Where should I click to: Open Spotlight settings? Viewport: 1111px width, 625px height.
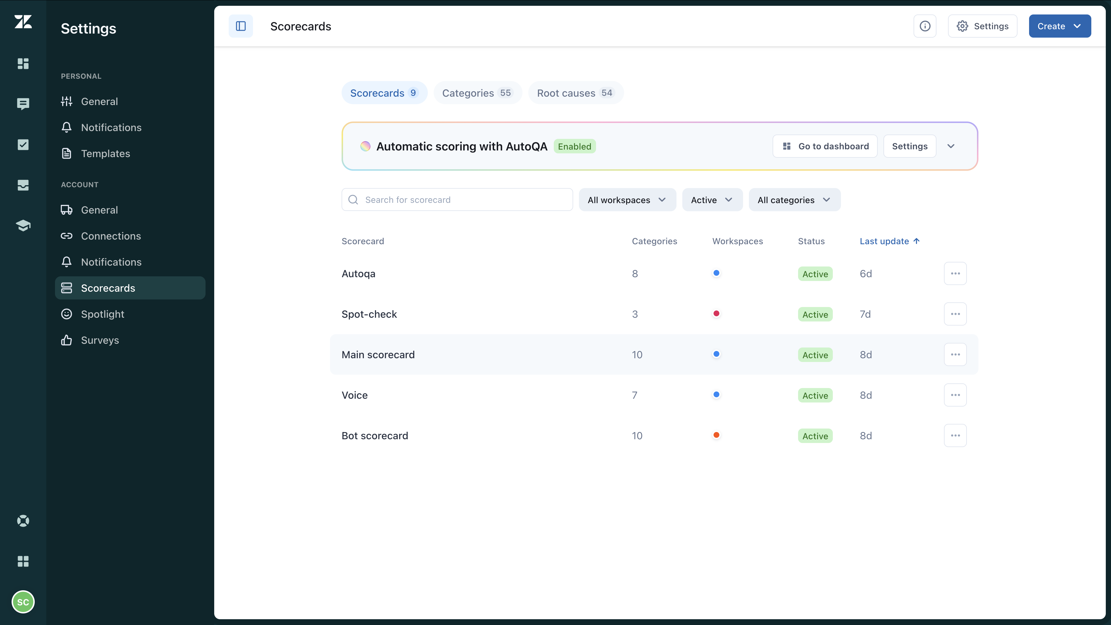[x=130, y=314]
